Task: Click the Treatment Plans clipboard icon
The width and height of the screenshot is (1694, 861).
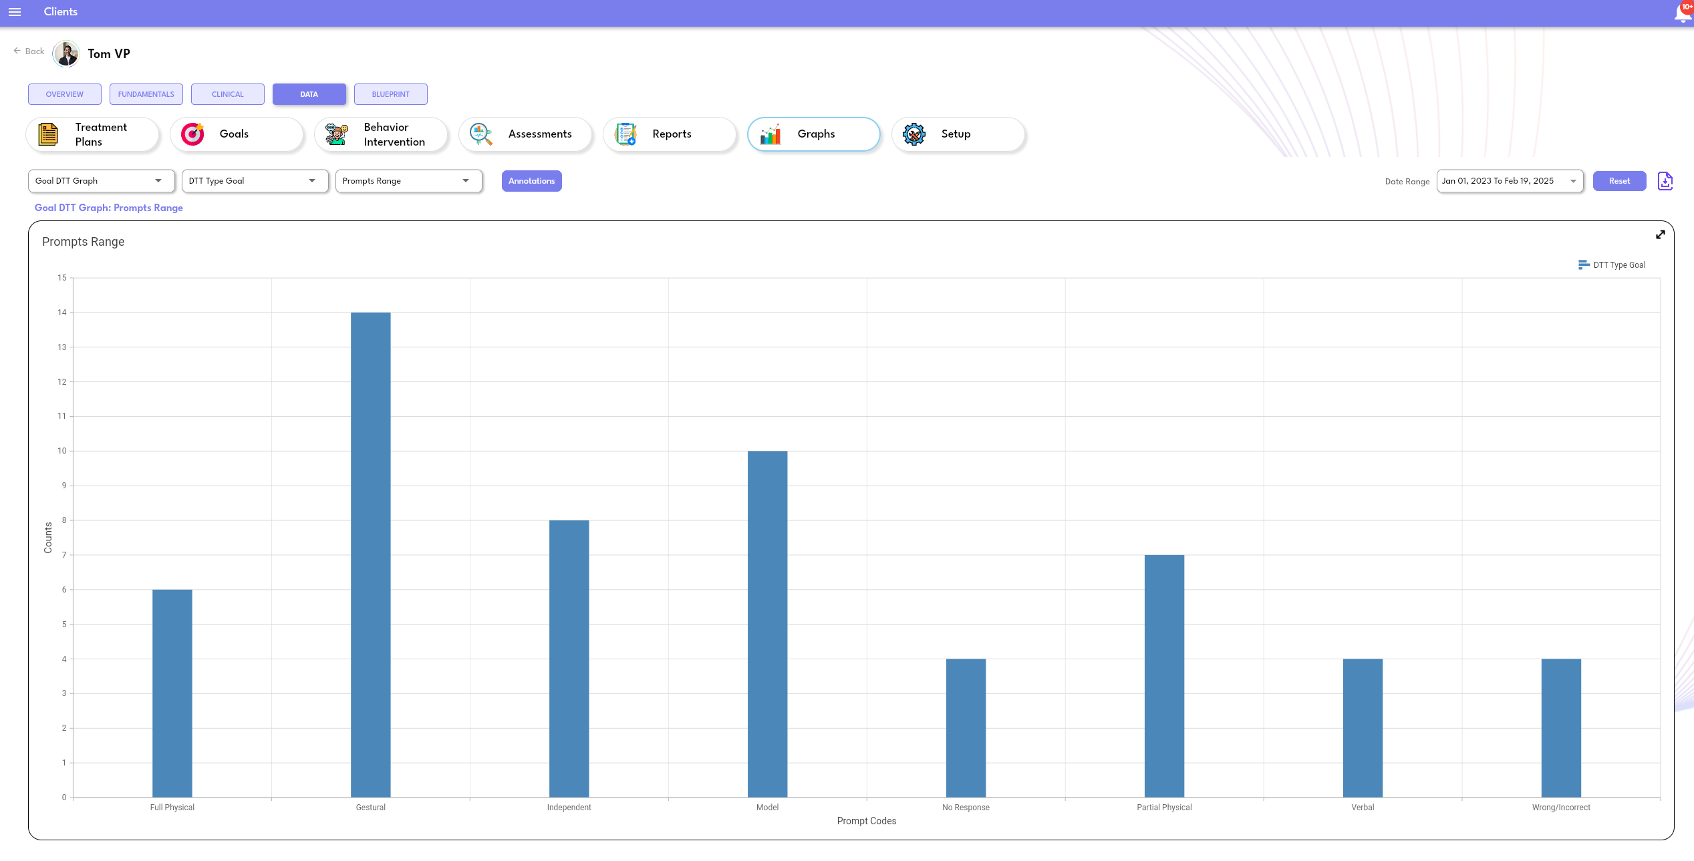Action: (x=48, y=134)
